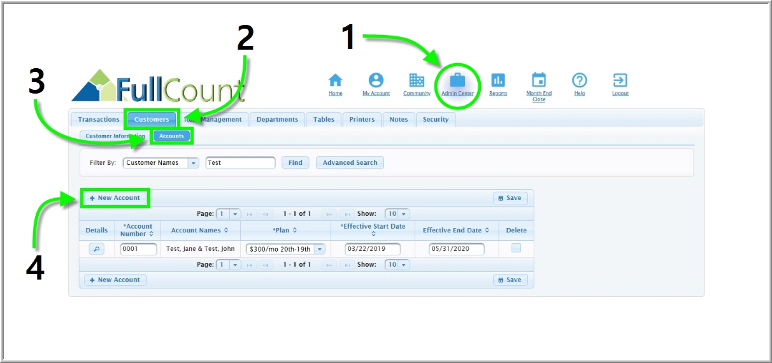This screenshot has height=363, width=772.
Task: Click the top New Account button
Action: point(115,198)
